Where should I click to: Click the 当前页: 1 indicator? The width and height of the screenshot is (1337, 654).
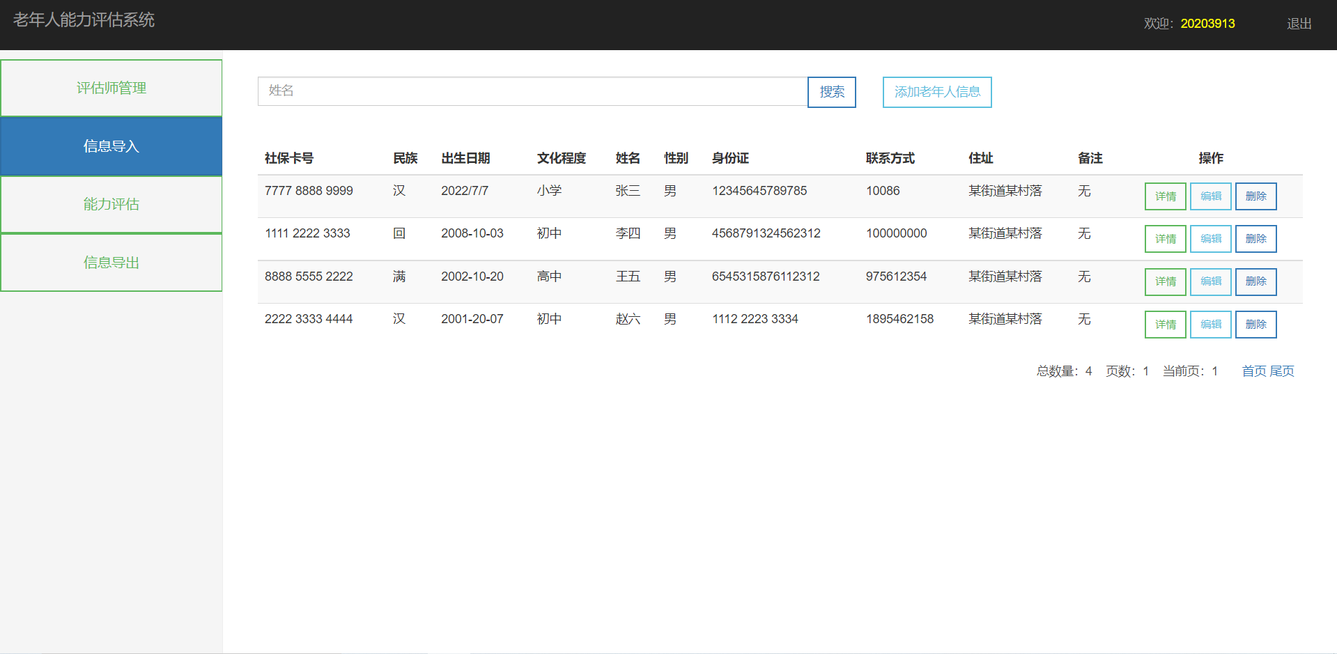point(1191,371)
